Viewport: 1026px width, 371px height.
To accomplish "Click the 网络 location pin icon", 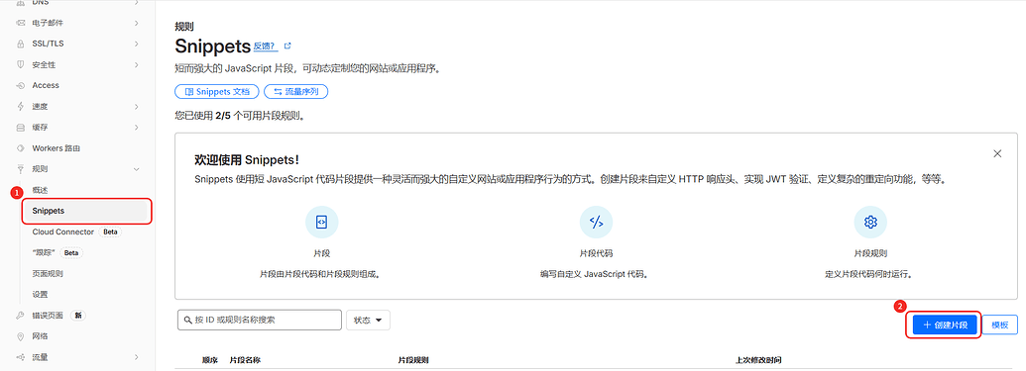I will point(20,336).
